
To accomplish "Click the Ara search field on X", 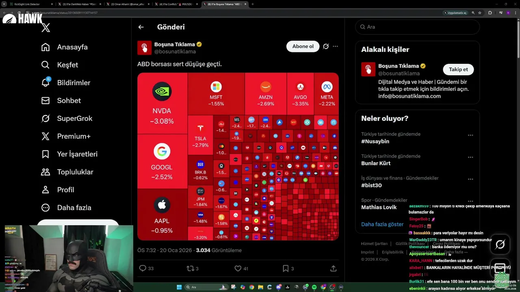I will click(417, 27).
